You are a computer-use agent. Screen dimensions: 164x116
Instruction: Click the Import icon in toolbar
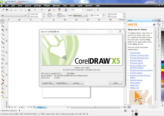click(x=49, y=10)
